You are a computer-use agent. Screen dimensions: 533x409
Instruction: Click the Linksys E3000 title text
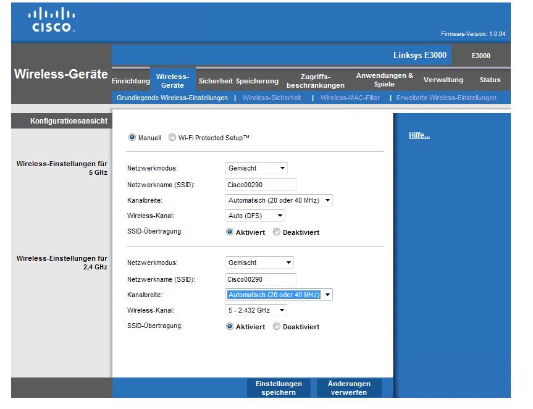click(420, 55)
